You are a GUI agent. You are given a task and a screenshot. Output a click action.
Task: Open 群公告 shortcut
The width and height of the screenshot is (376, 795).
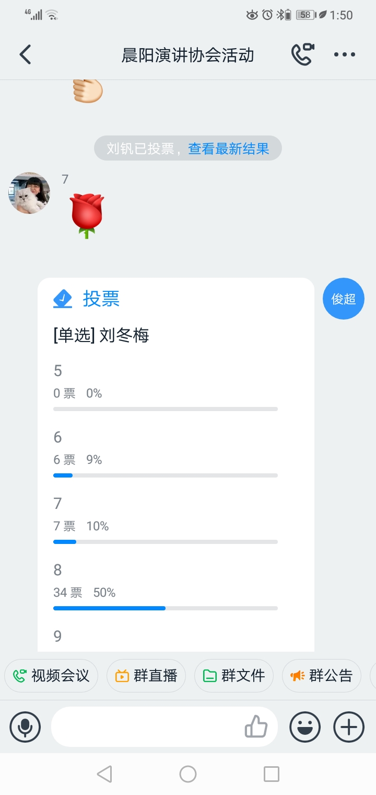coord(322,676)
